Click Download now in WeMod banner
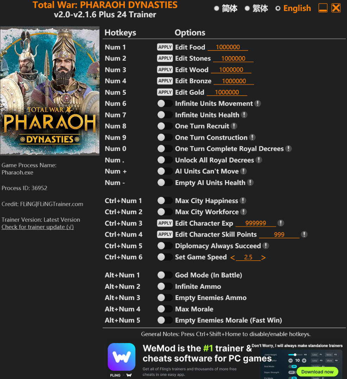Image resolution: width=347 pixels, height=379 pixels. pyautogui.click(x=317, y=372)
